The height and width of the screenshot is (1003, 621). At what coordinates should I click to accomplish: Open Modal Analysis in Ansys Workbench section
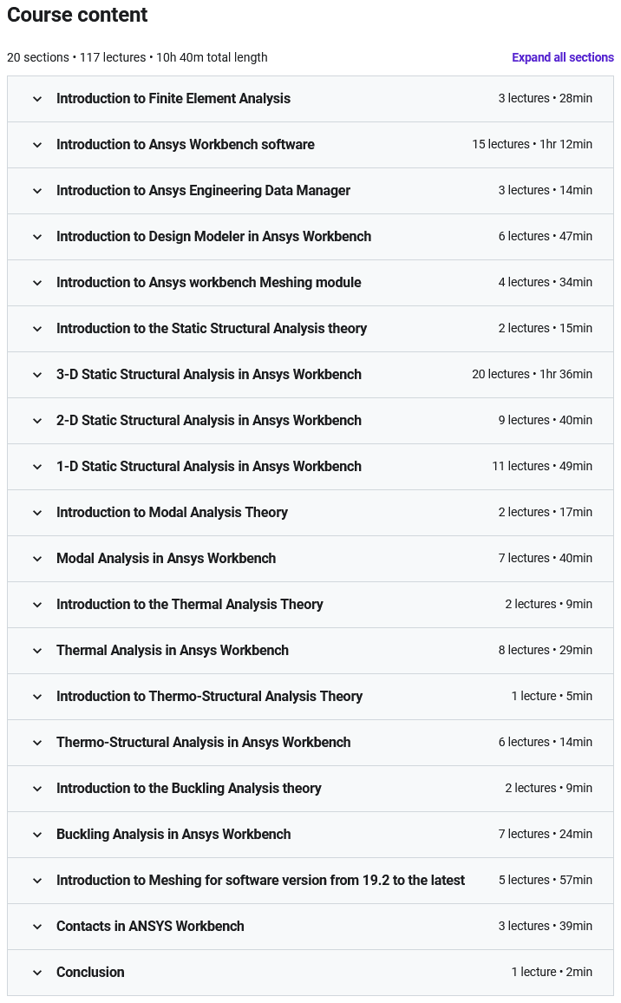pyautogui.click(x=166, y=559)
